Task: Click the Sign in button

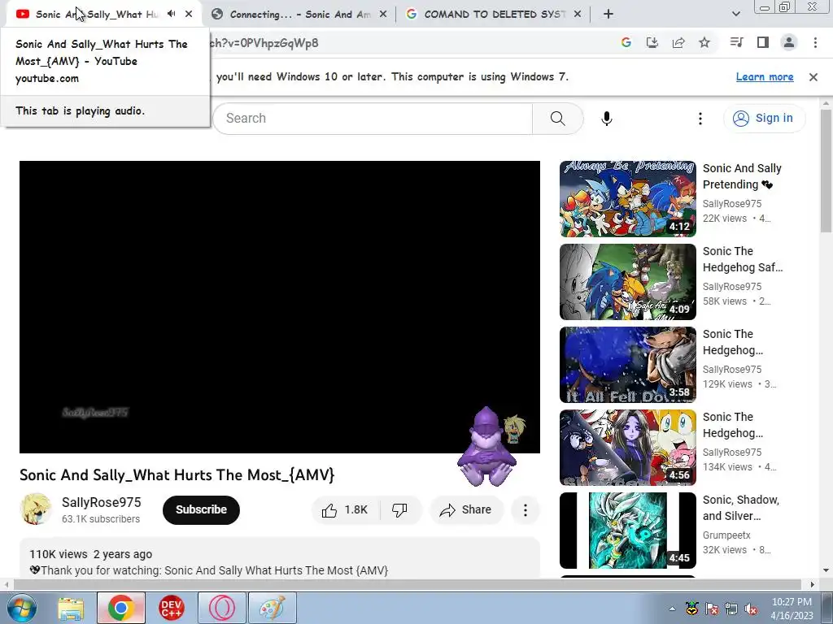Action: point(765,118)
